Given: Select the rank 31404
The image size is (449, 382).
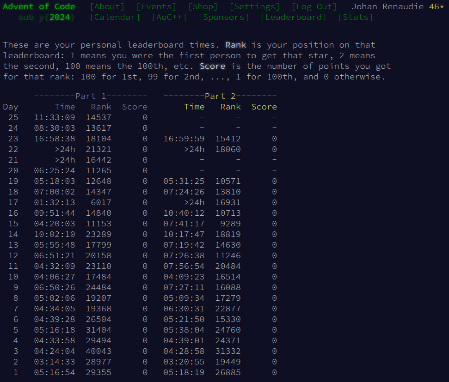Looking at the screenshot, I should click(98, 330).
